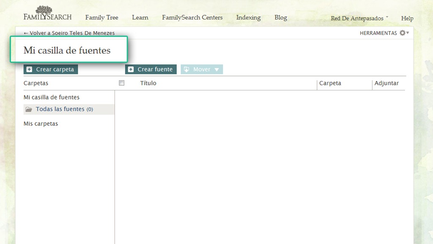Click the Crear carpeta button

51,69
